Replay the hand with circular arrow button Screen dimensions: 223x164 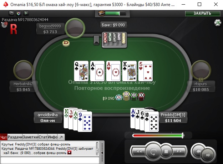tap(153, 152)
